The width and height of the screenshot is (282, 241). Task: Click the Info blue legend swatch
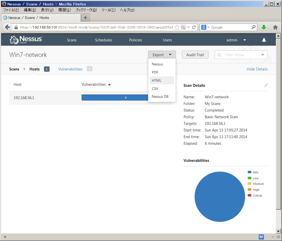pyautogui.click(x=250, y=172)
